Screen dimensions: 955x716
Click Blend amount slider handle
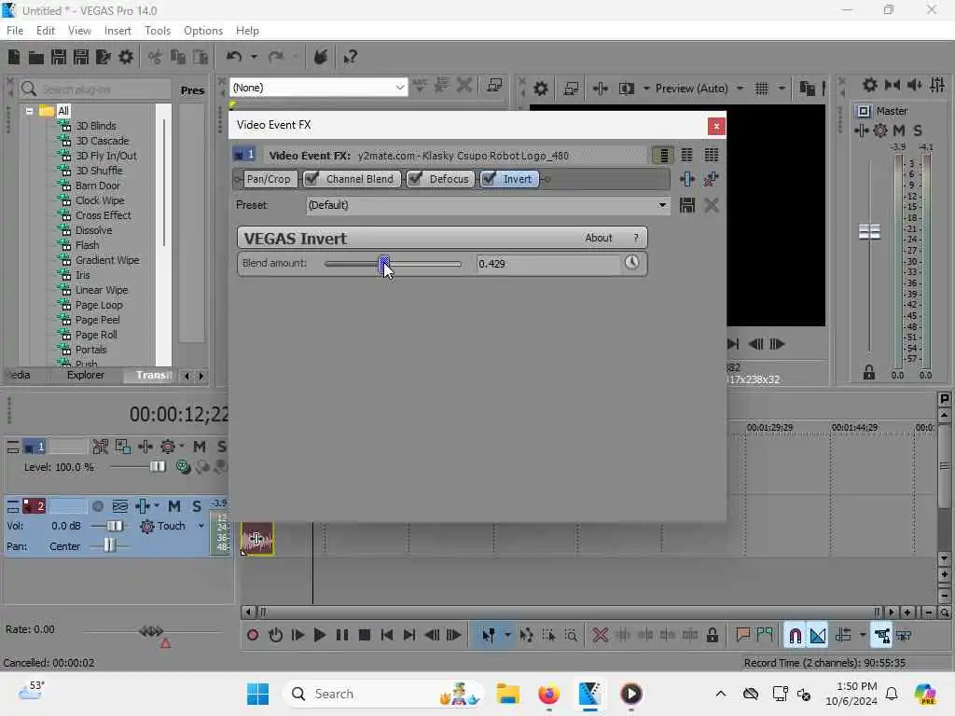384,263
